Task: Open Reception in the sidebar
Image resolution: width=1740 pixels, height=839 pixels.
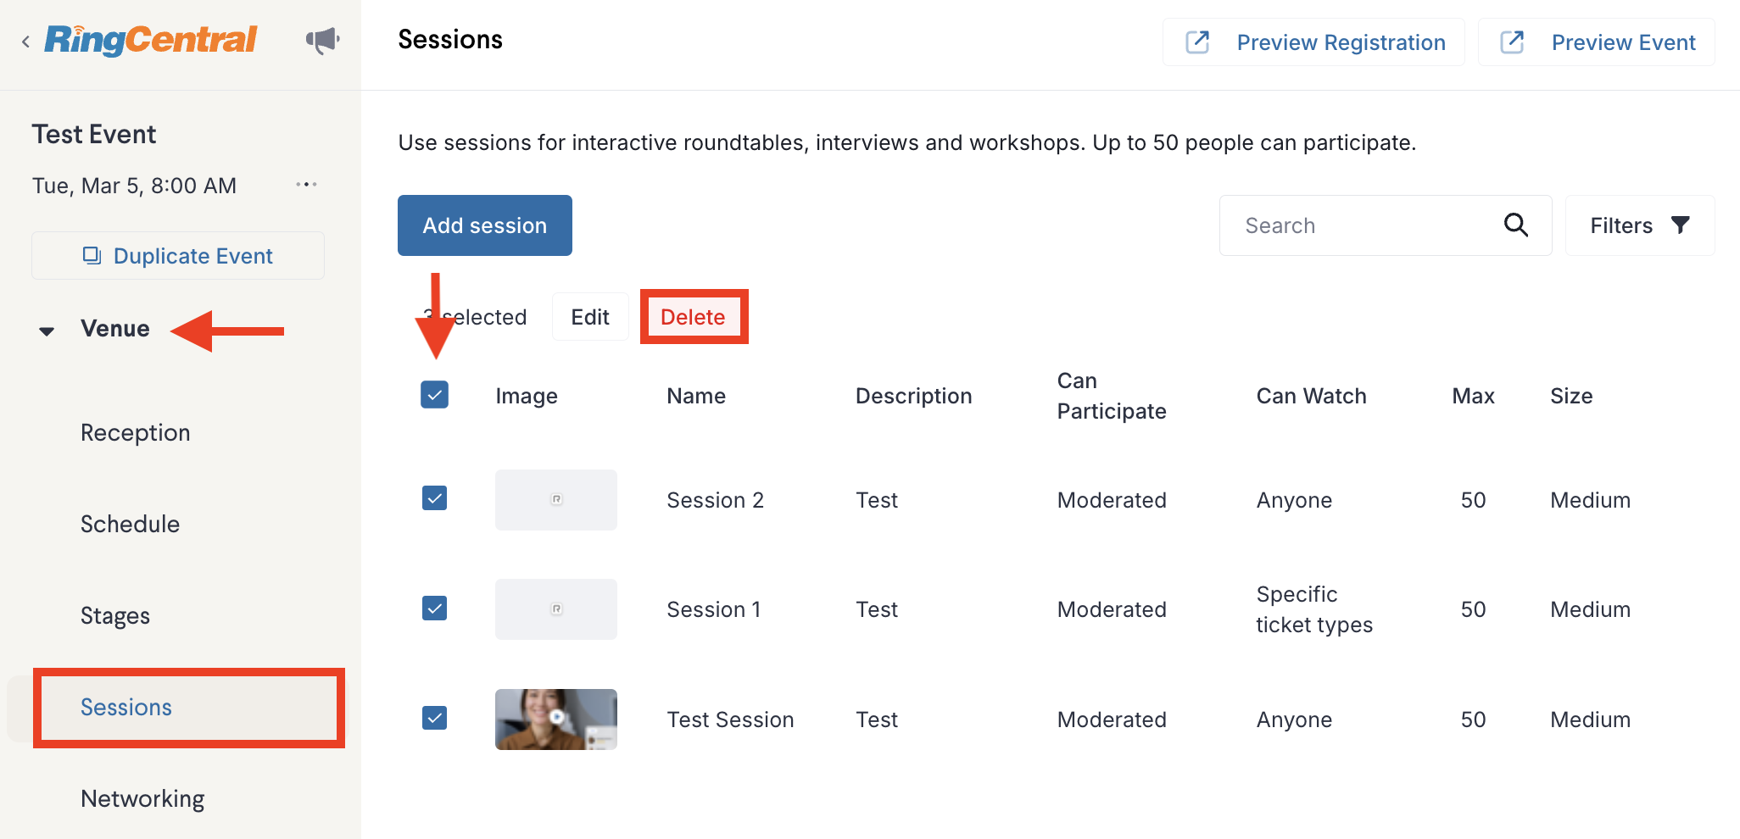Action: coord(136,432)
